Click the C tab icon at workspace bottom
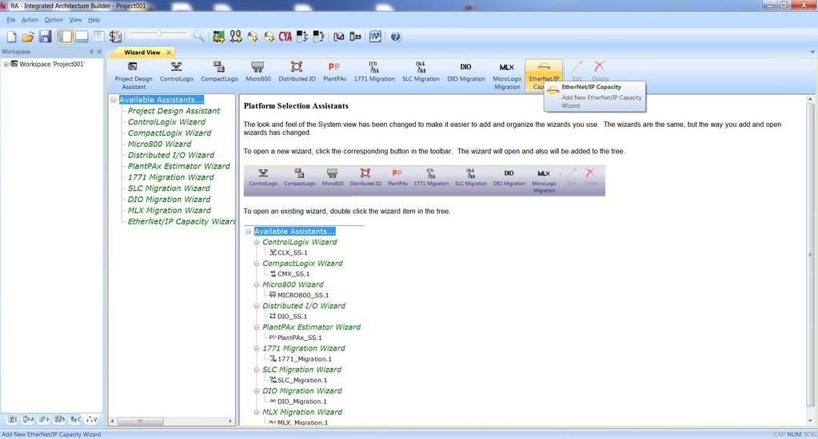This screenshot has height=439, width=818. click(x=76, y=419)
